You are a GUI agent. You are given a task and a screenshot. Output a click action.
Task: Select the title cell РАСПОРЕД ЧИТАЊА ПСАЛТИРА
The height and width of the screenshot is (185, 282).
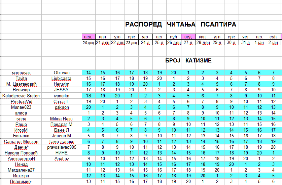(x=181, y=24)
